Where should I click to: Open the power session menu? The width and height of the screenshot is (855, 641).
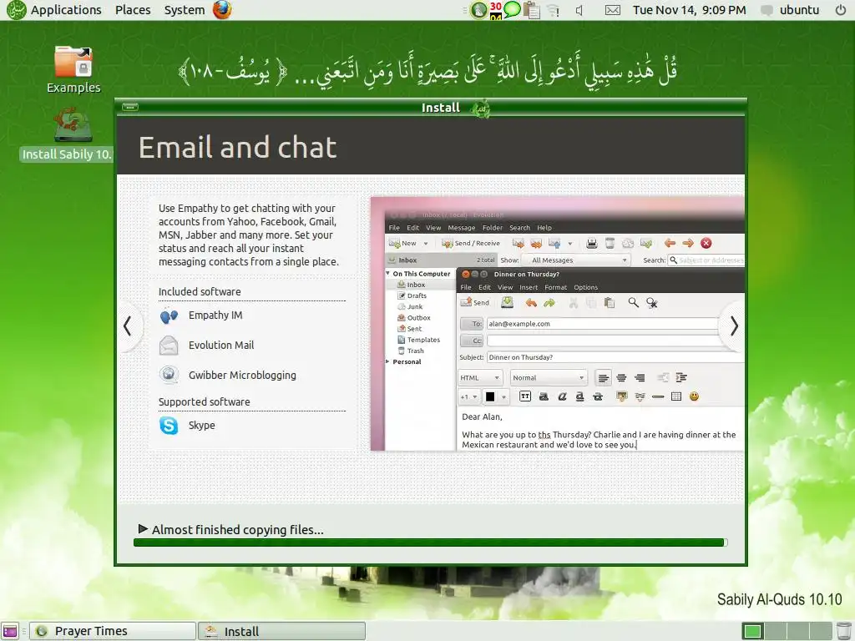pos(840,10)
